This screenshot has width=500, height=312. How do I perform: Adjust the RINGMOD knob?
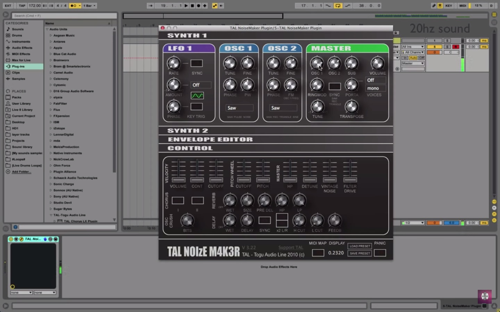point(316,85)
